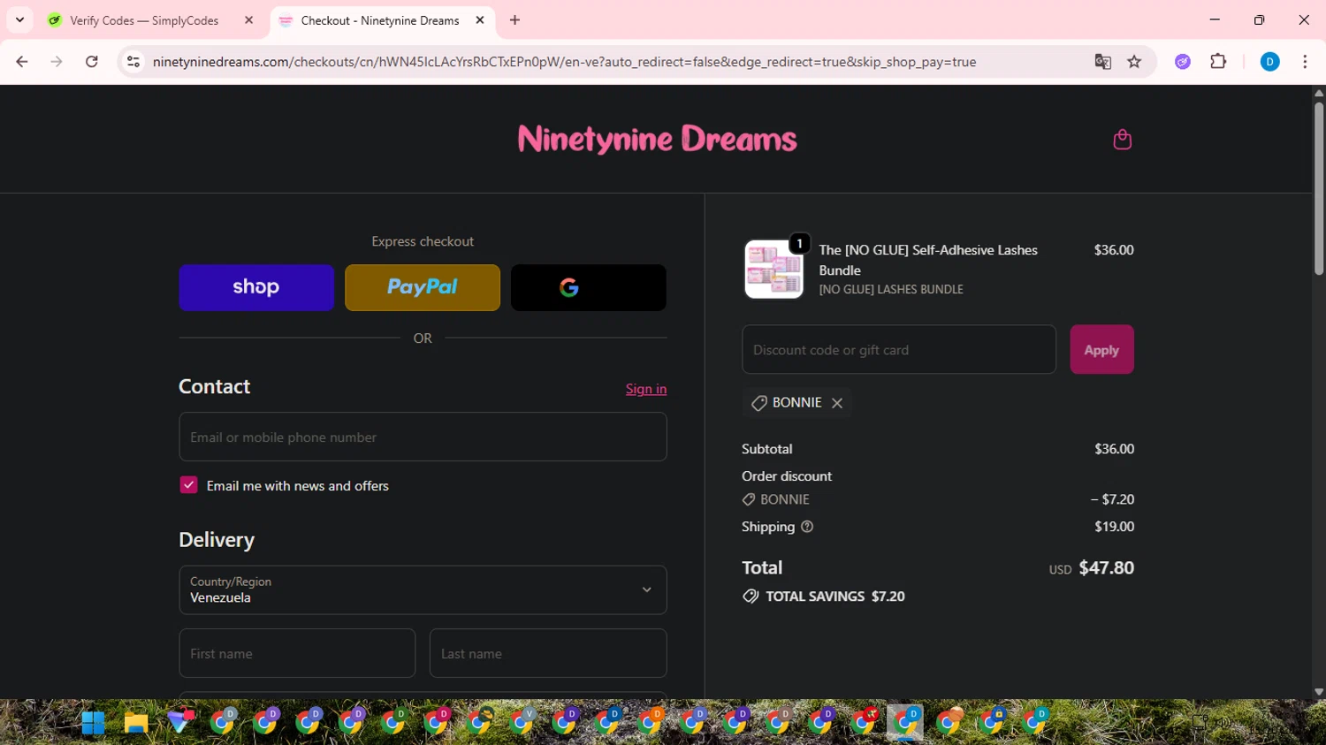Click the Google Pay express checkout button
Screen dimensions: 1326x745
pos(588,287)
